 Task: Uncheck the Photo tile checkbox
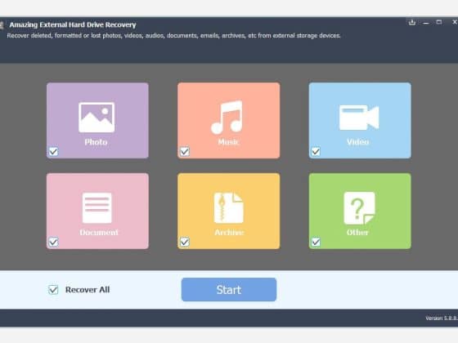coord(53,151)
